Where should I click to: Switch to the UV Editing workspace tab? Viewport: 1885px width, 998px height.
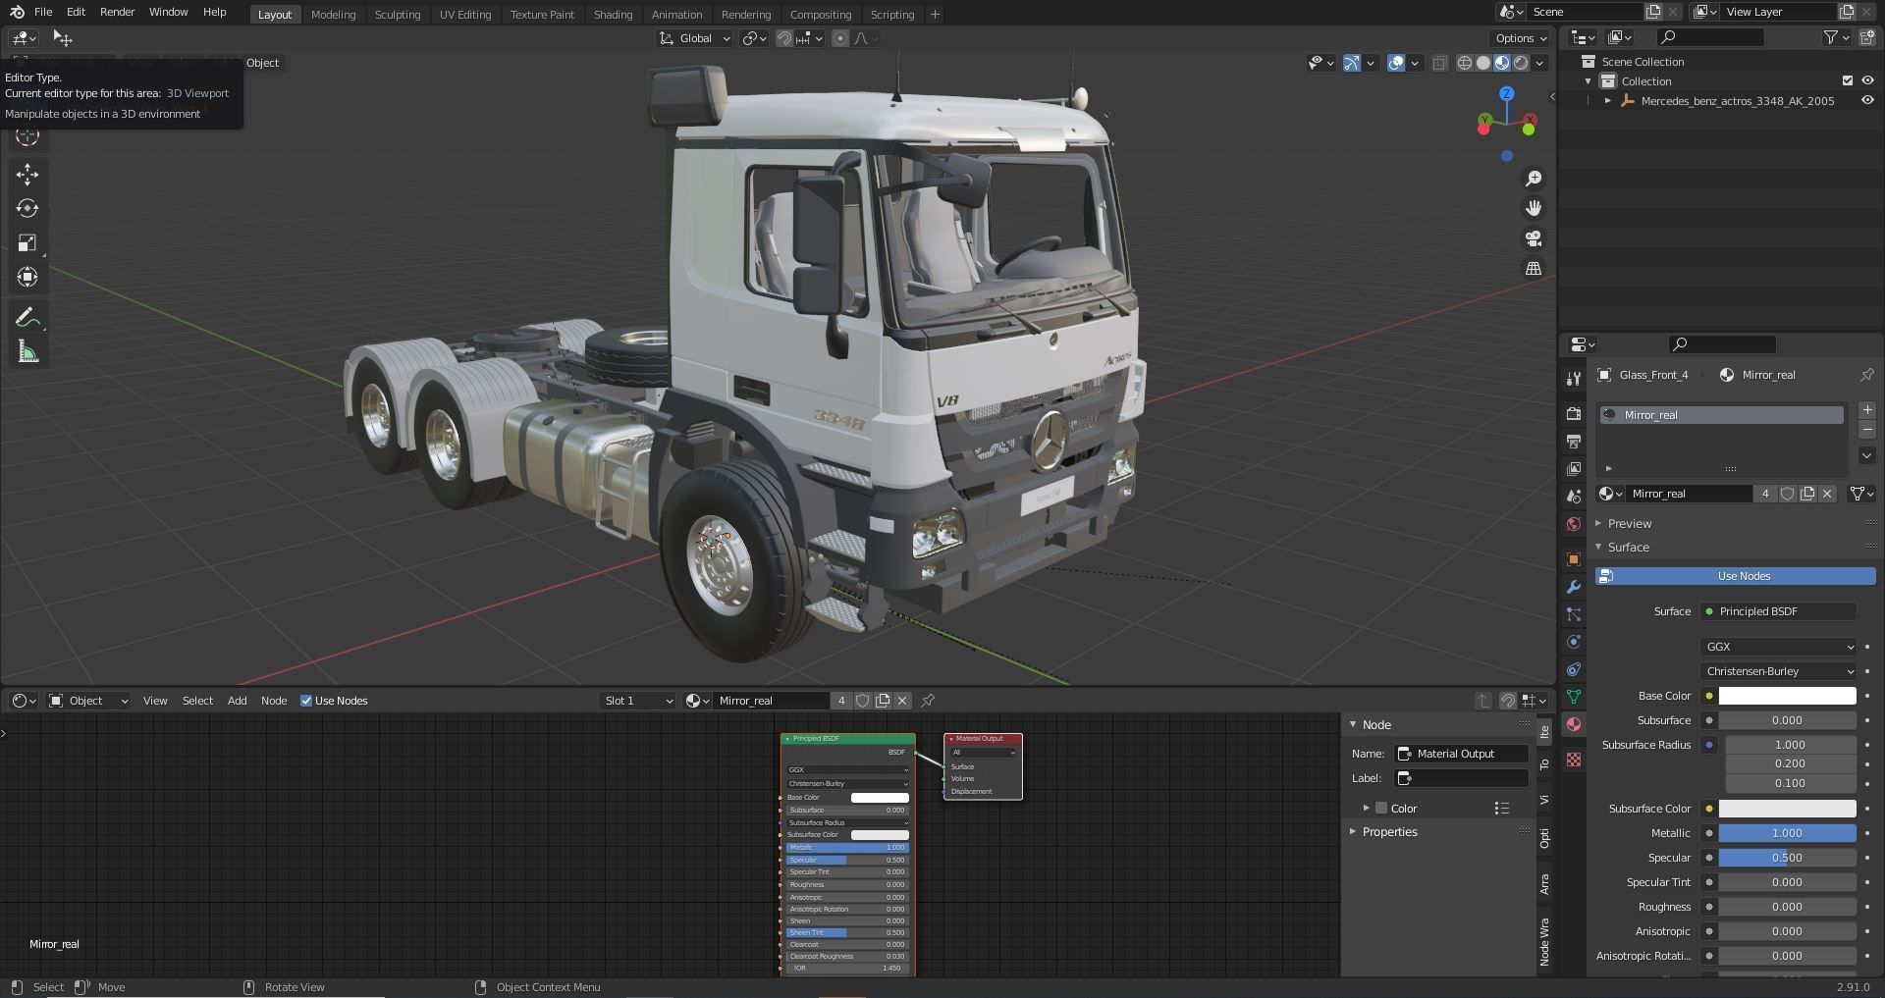(x=465, y=15)
